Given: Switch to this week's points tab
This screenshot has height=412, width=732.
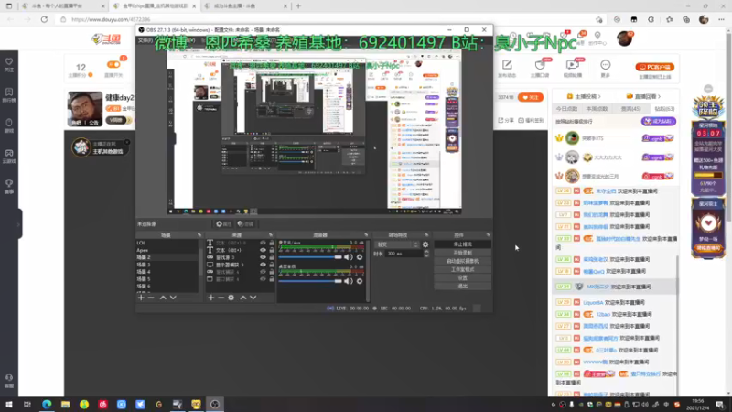Looking at the screenshot, I should [x=597, y=108].
